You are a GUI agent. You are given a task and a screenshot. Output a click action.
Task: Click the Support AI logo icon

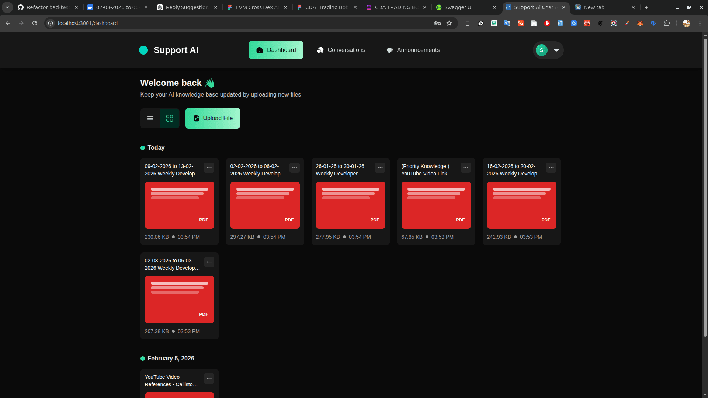click(x=143, y=50)
